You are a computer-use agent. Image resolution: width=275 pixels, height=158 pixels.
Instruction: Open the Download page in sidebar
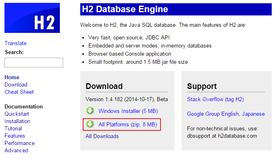click(x=16, y=84)
